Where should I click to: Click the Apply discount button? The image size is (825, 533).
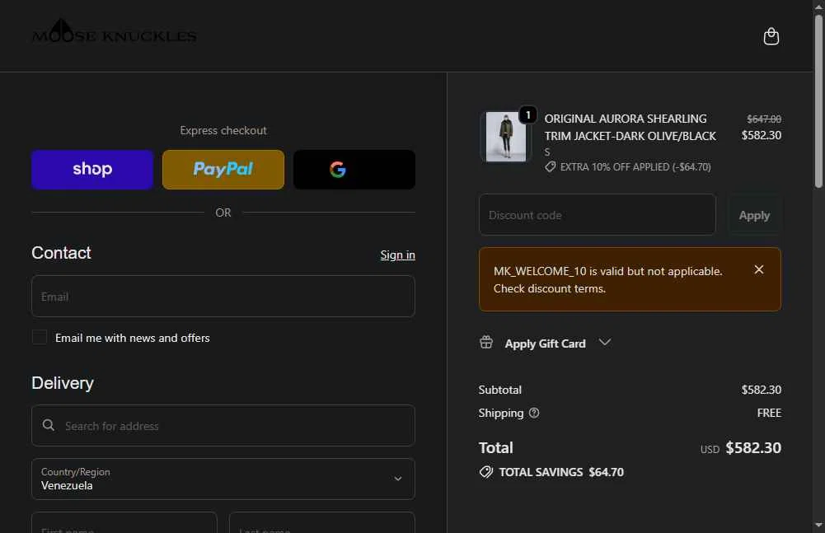(754, 215)
